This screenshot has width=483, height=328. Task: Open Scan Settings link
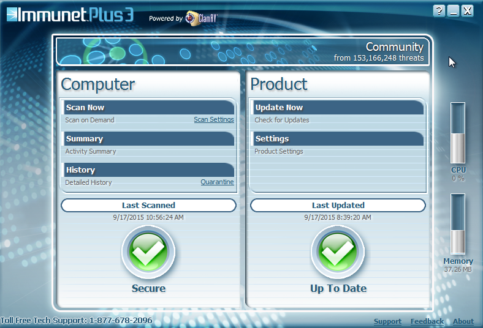[x=214, y=119]
